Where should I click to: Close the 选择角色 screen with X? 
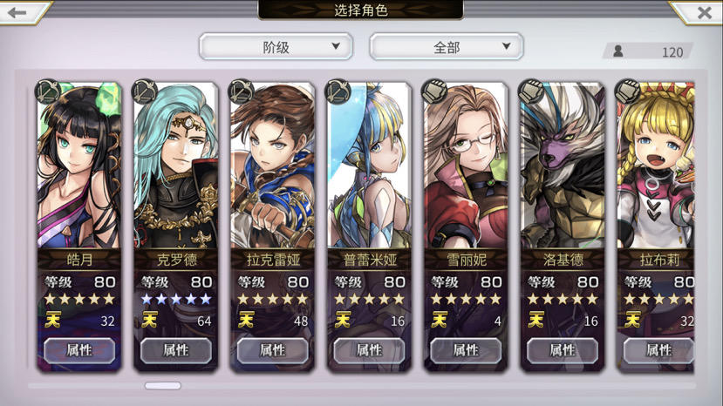704,12
